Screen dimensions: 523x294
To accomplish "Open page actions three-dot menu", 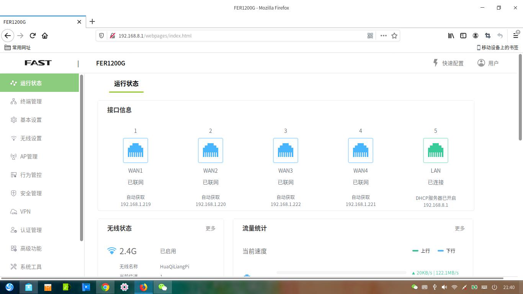I will [x=383, y=36].
